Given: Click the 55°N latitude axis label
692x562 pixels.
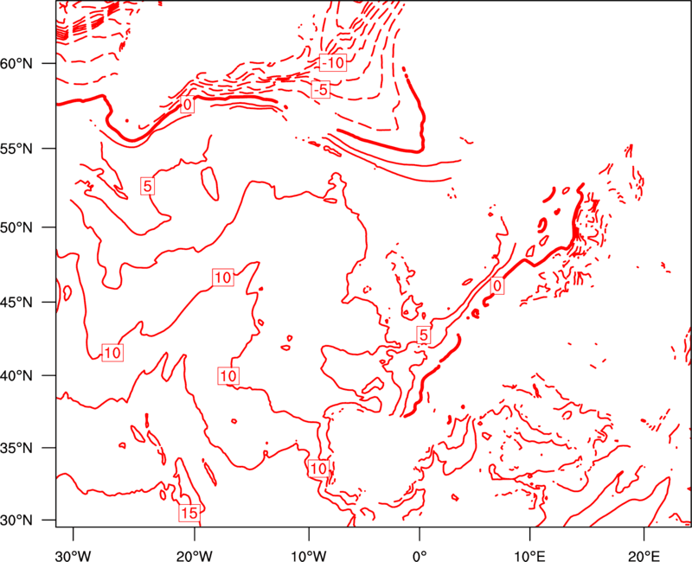Looking at the screenshot, I should tap(16, 149).
